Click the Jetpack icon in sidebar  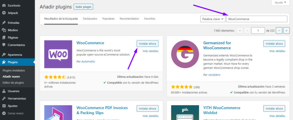(3, 13)
